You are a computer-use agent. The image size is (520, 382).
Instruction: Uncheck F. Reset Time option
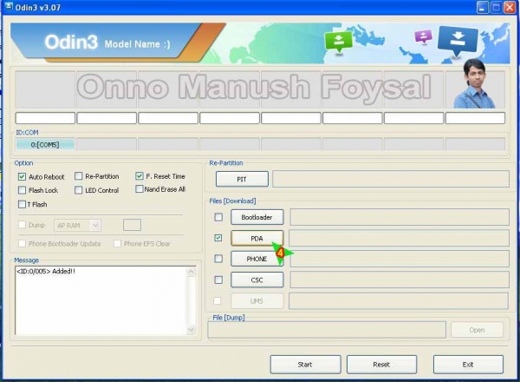[140, 175]
